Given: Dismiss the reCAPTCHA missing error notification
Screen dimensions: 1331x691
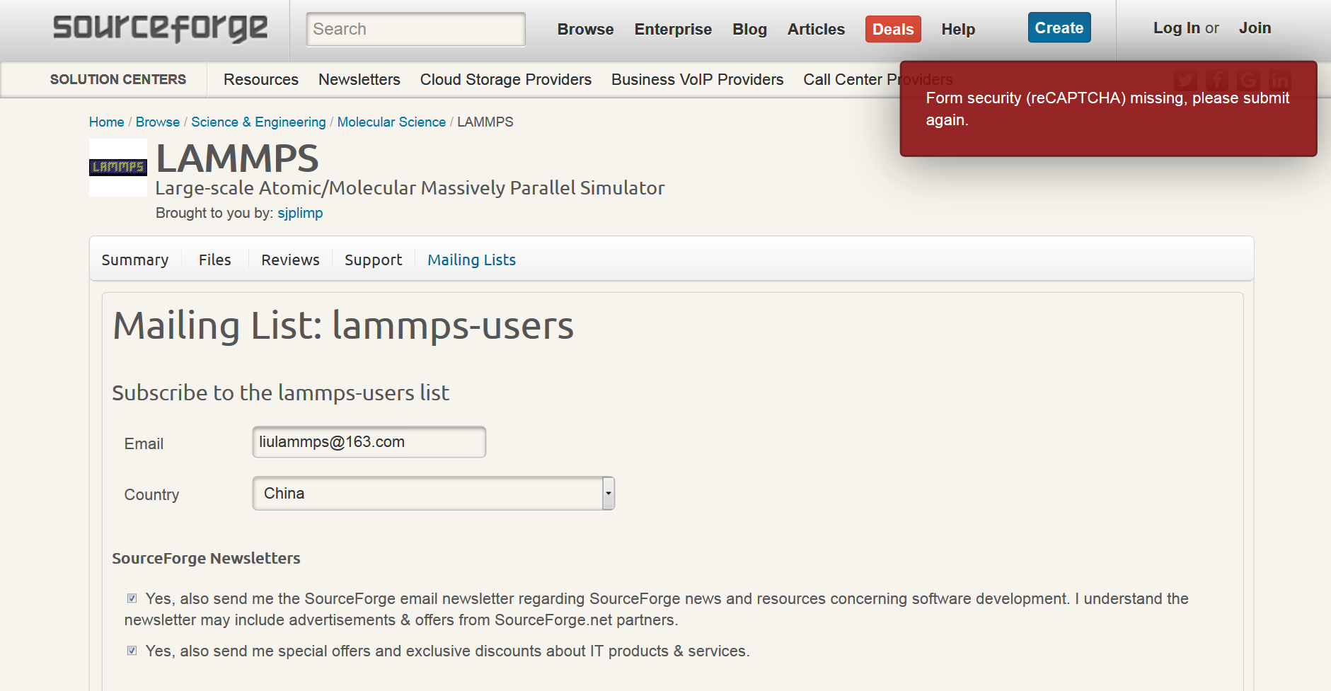Looking at the screenshot, I should (x=1108, y=109).
